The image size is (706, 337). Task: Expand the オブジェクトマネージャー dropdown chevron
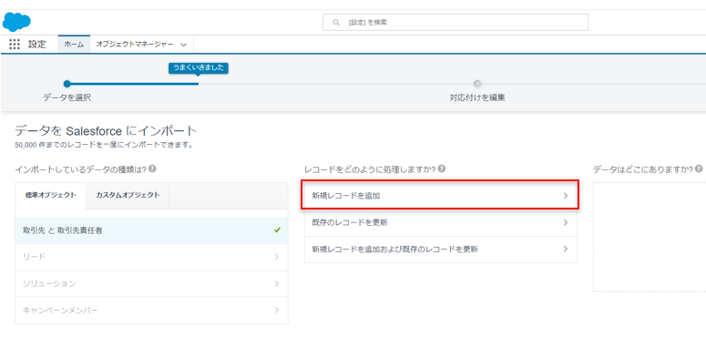coord(183,45)
